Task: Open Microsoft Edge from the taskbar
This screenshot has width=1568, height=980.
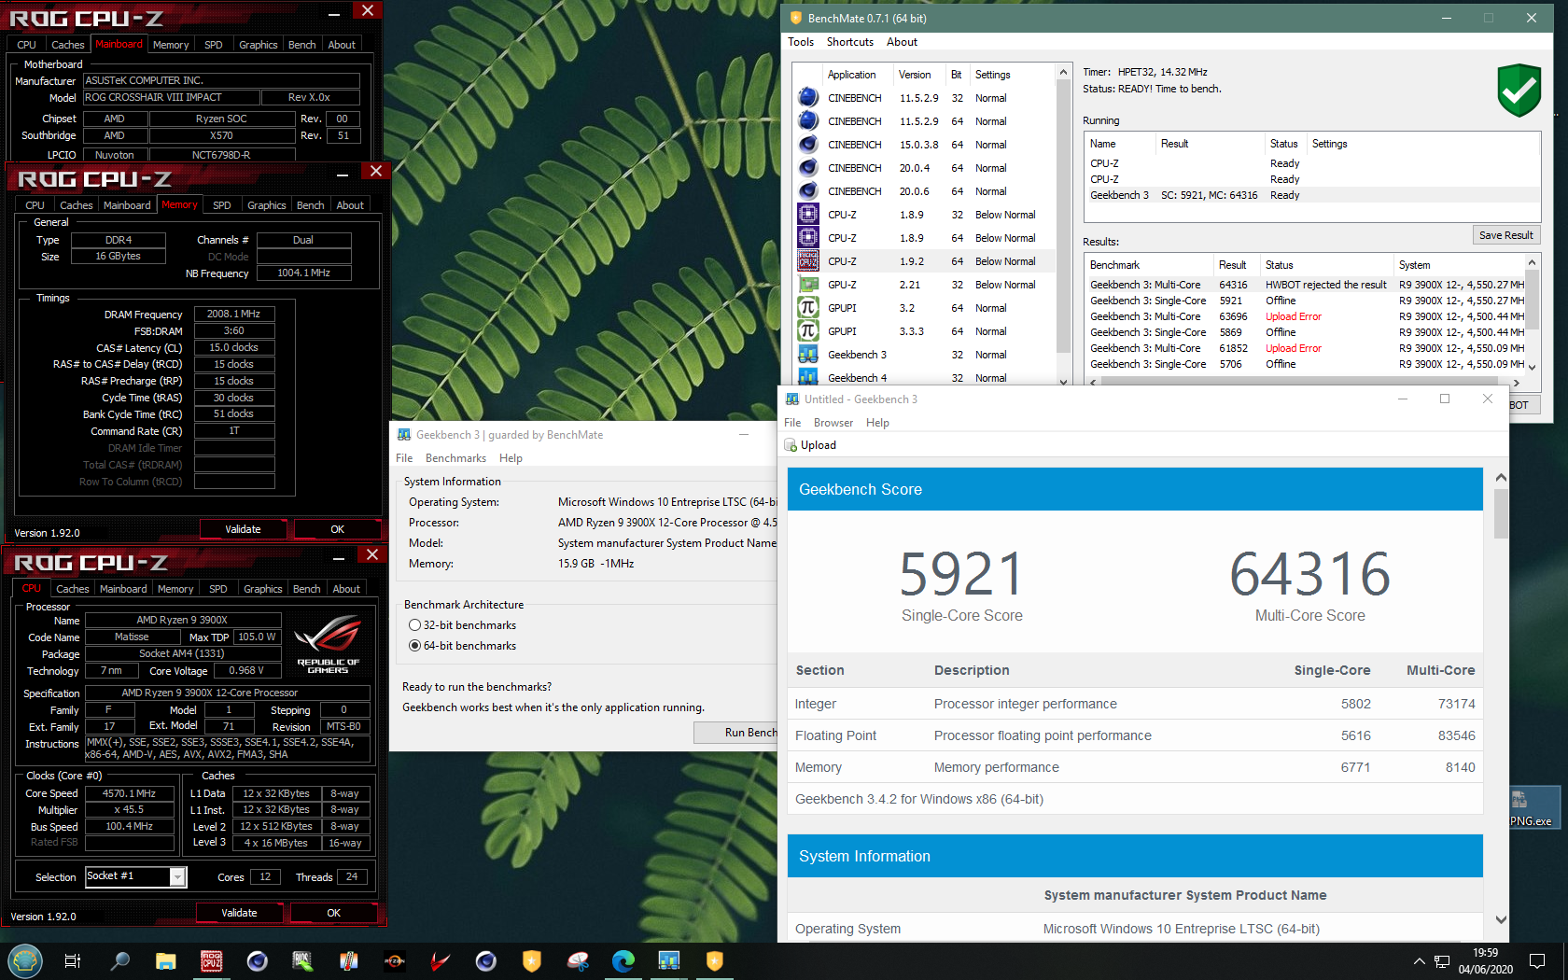Action: 623,960
